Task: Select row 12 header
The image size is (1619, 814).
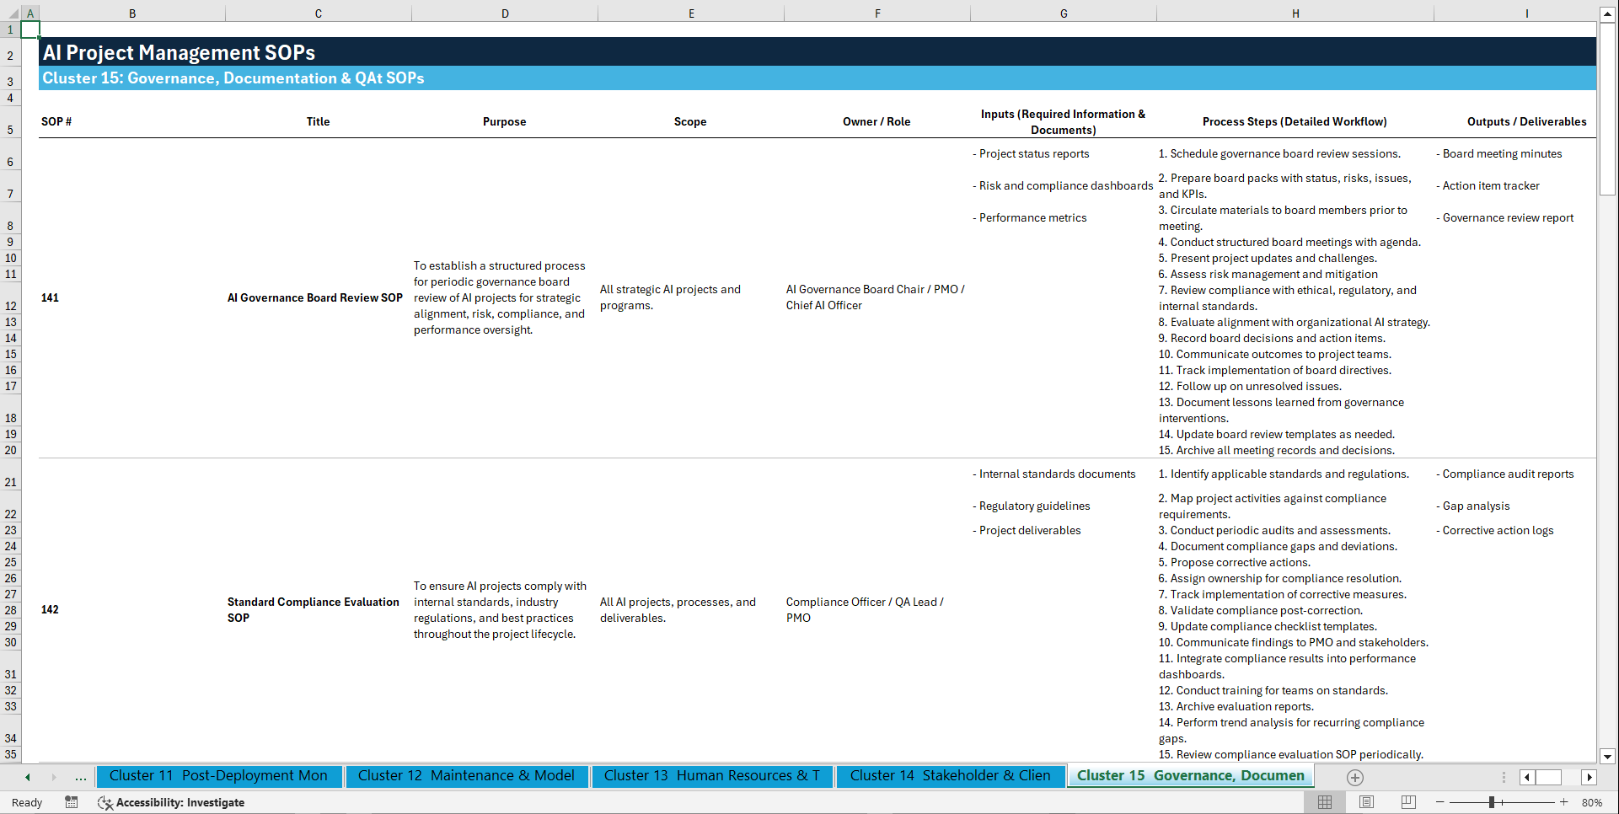Action: coord(11,297)
